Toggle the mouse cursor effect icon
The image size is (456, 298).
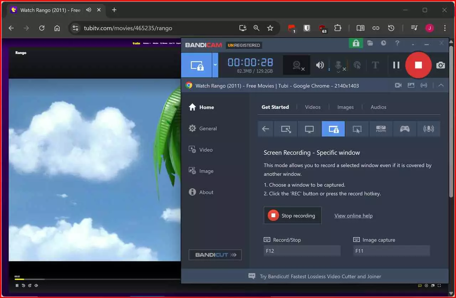pyautogui.click(x=357, y=65)
